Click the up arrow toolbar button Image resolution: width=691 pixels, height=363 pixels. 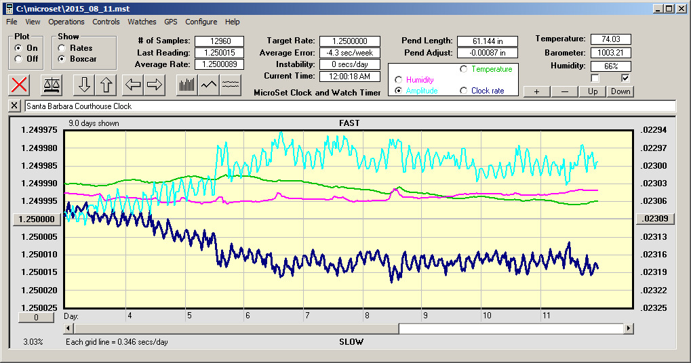[106, 85]
